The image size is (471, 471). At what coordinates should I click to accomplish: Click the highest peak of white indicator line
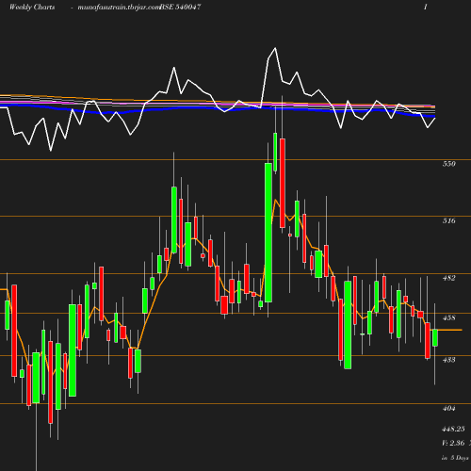(x=275, y=48)
